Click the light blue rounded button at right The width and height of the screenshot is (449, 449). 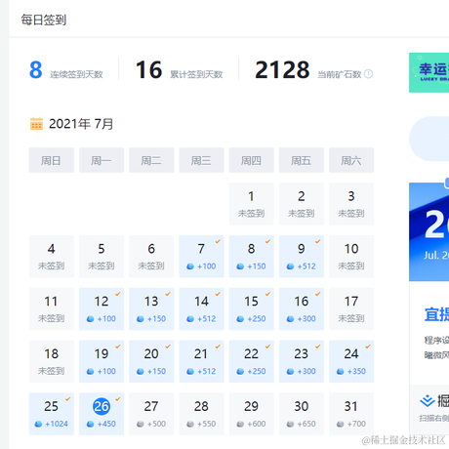429,139
